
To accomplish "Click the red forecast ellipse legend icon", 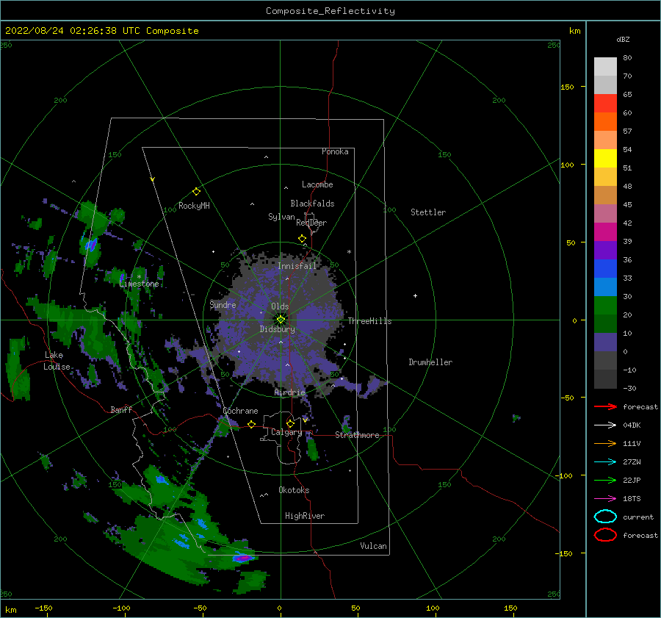I will [605, 535].
